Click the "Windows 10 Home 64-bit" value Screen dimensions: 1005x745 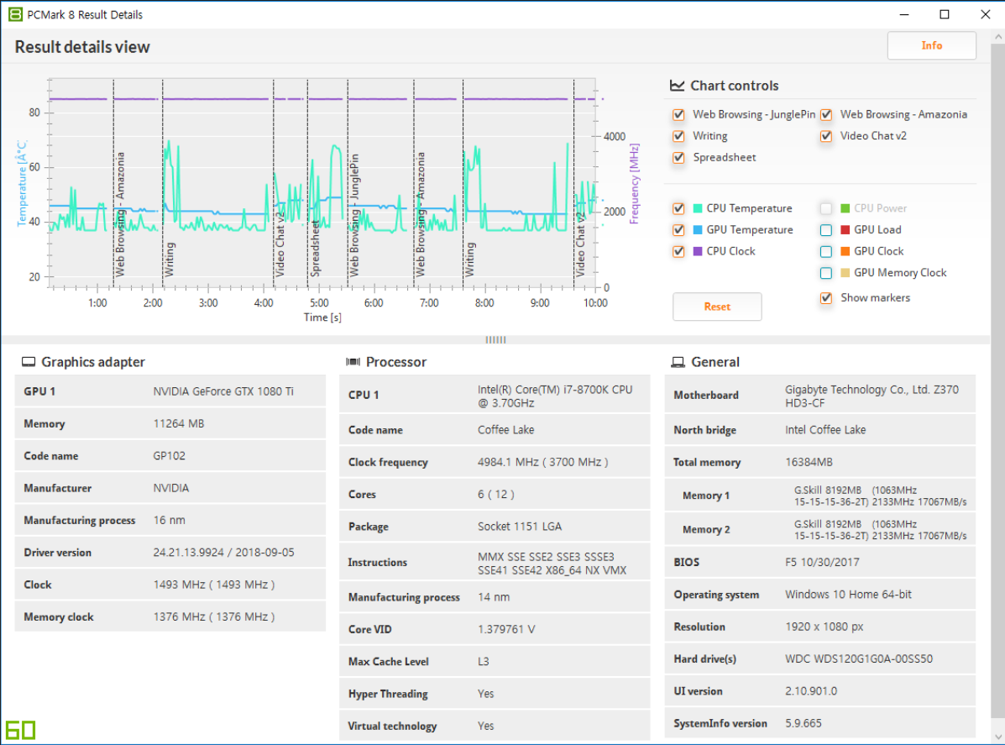click(x=849, y=595)
